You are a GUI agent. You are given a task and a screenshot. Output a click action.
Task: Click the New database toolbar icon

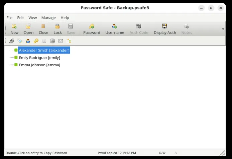point(14,26)
